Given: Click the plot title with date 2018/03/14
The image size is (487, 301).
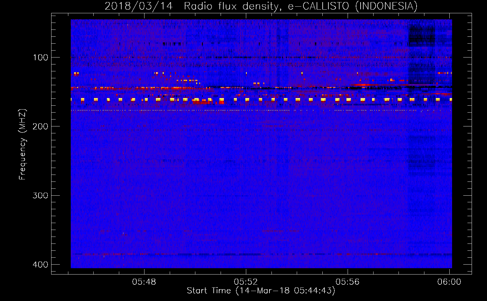Looking at the screenshot, I should click(261, 6).
